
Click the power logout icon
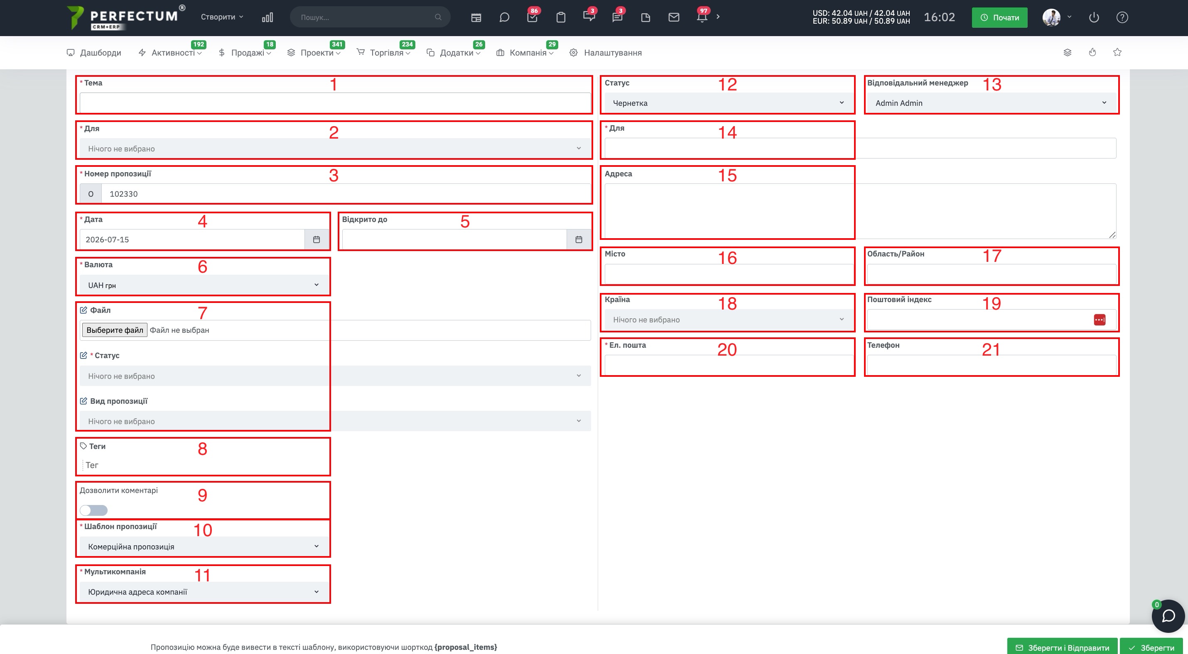pos(1094,17)
